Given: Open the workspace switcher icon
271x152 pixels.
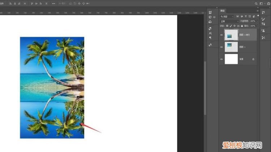Looking at the screenshot, I should 262,3.
